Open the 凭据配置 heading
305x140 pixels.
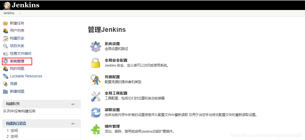click(112, 77)
